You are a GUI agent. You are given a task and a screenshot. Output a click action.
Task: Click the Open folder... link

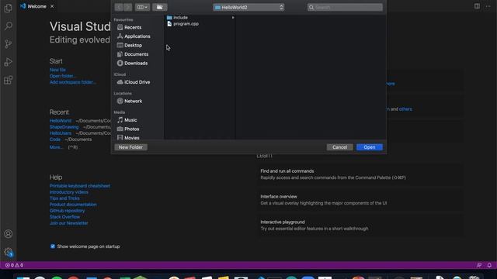pyautogui.click(x=62, y=76)
